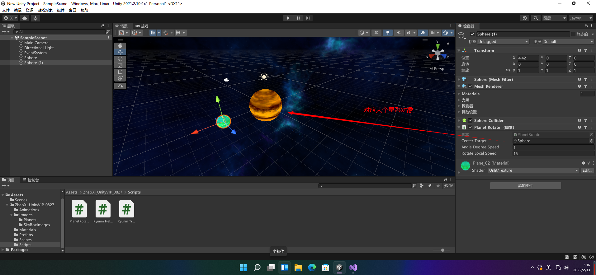Click the project search field
Screen dimensions: 596x275
365,186
